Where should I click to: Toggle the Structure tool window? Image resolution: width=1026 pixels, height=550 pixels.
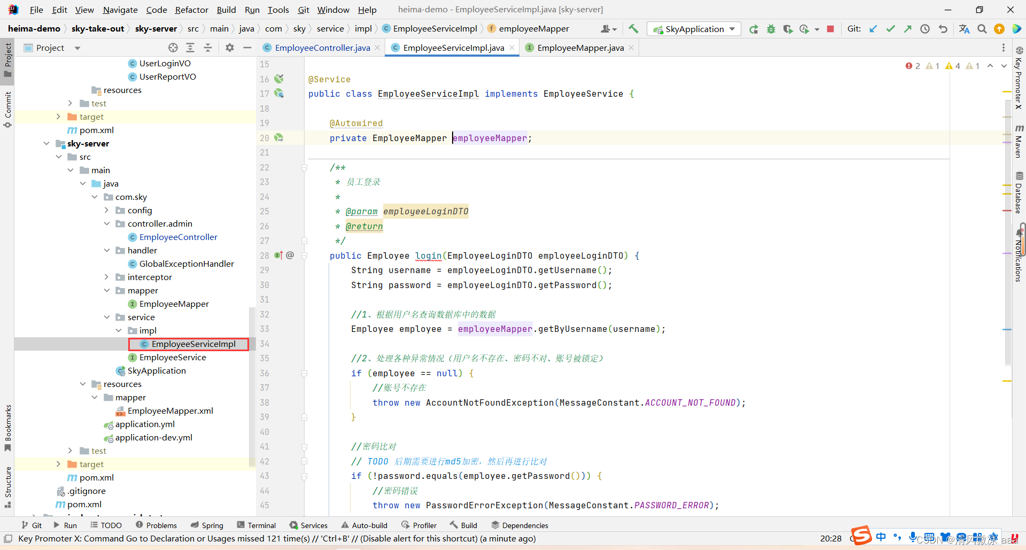point(8,487)
